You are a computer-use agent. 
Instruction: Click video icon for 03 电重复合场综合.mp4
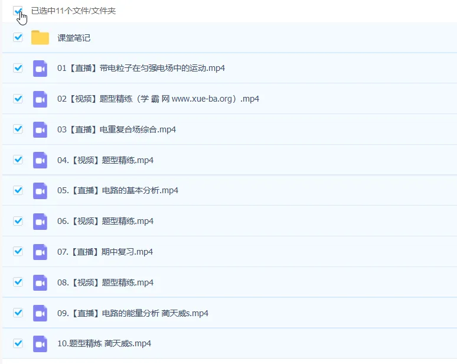40,129
